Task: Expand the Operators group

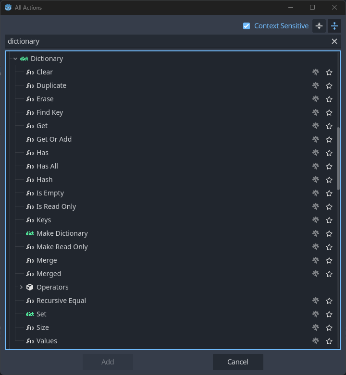Action: (21, 287)
